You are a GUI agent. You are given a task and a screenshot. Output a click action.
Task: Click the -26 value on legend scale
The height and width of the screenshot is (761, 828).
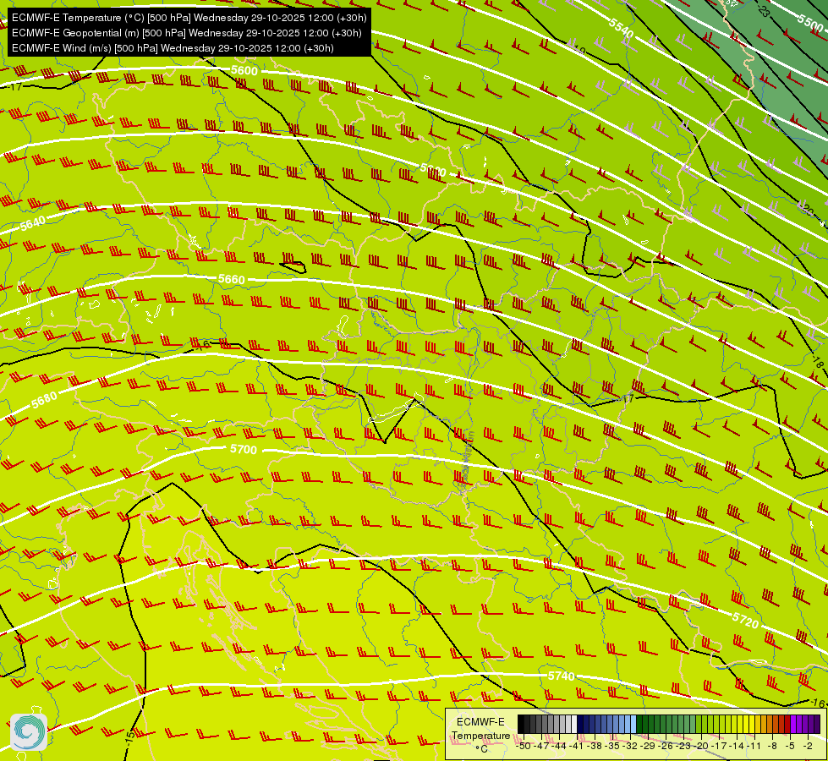tap(666, 746)
